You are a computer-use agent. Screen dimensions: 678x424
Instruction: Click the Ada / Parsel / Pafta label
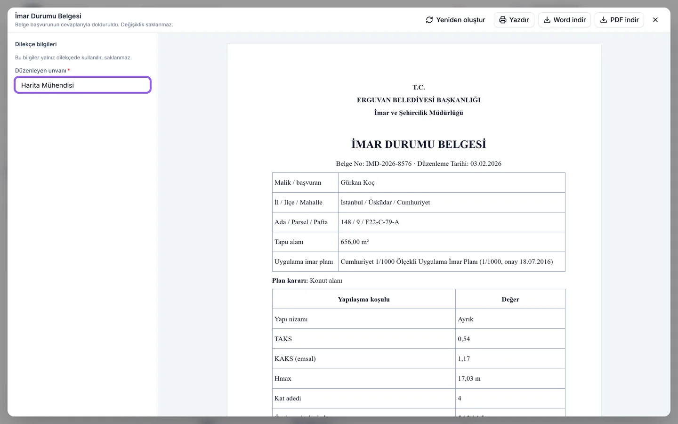301,222
